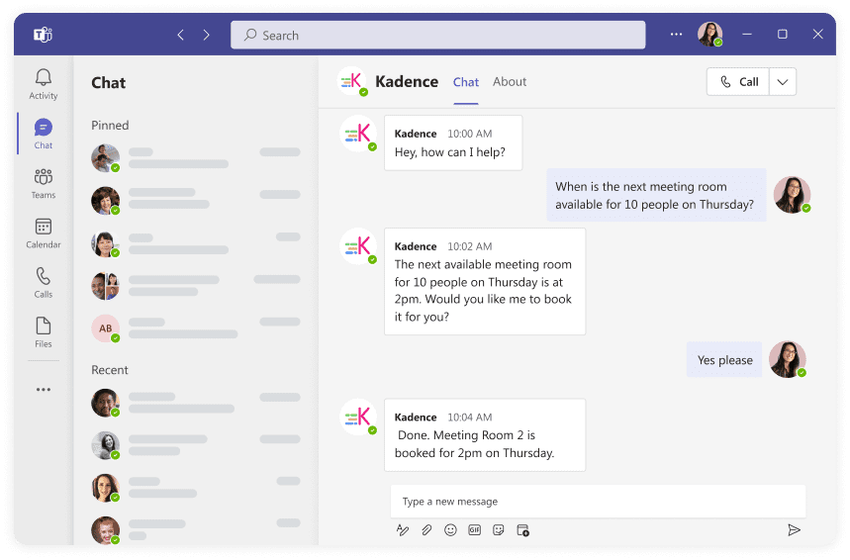The image size is (850, 560).
Task: Open the Activity feed
Action: coord(44,84)
